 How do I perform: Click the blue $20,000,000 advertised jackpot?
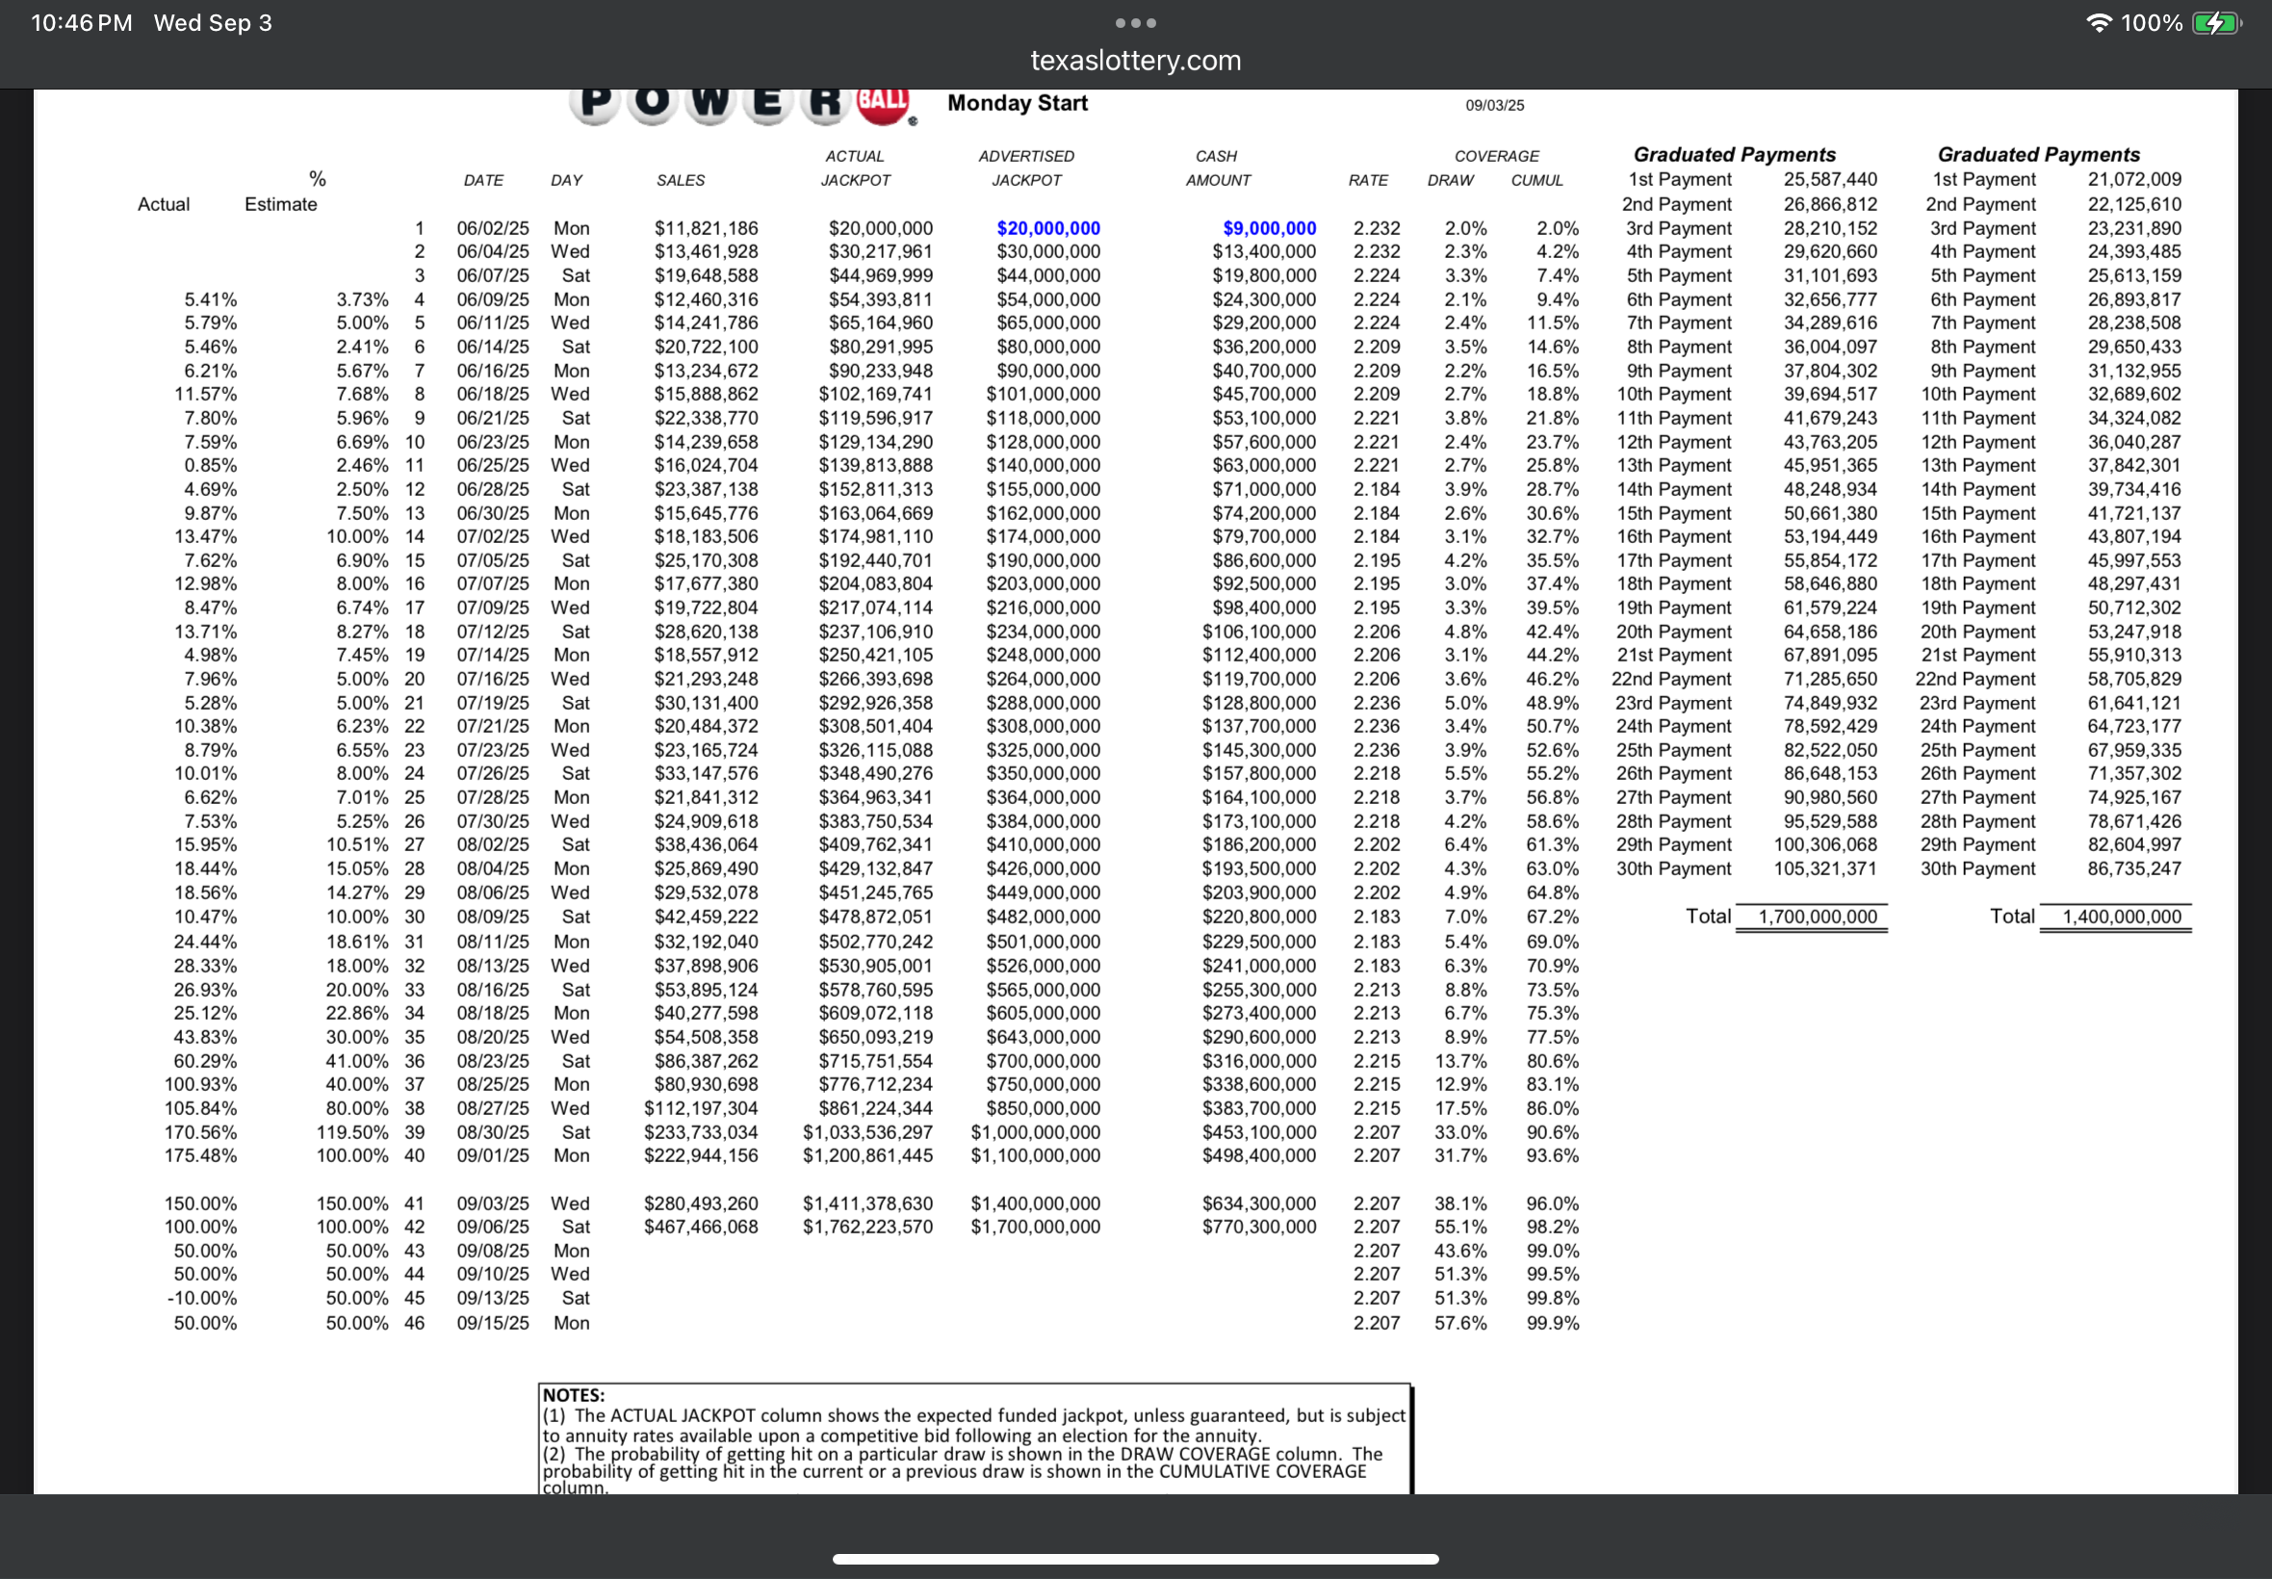click(x=1048, y=228)
